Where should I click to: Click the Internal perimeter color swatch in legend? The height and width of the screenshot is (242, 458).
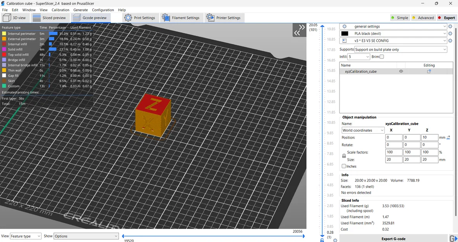(x=4, y=34)
